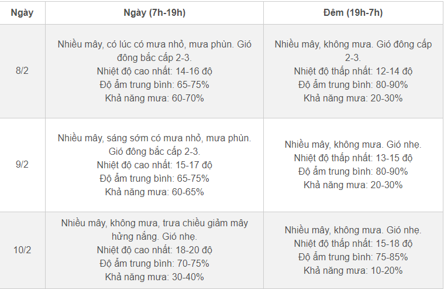Viewport: 444px width, 289px height.
Task: Select the 10/2 date cell
Action: point(22,250)
